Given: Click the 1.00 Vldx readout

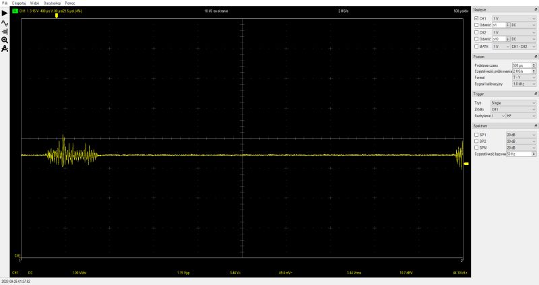Looking at the screenshot, I should click(x=79, y=273).
